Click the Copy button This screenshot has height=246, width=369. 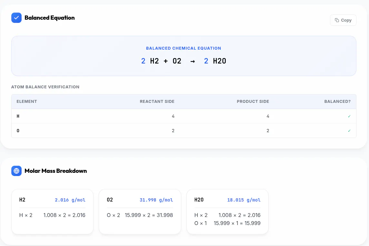(343, 20)
